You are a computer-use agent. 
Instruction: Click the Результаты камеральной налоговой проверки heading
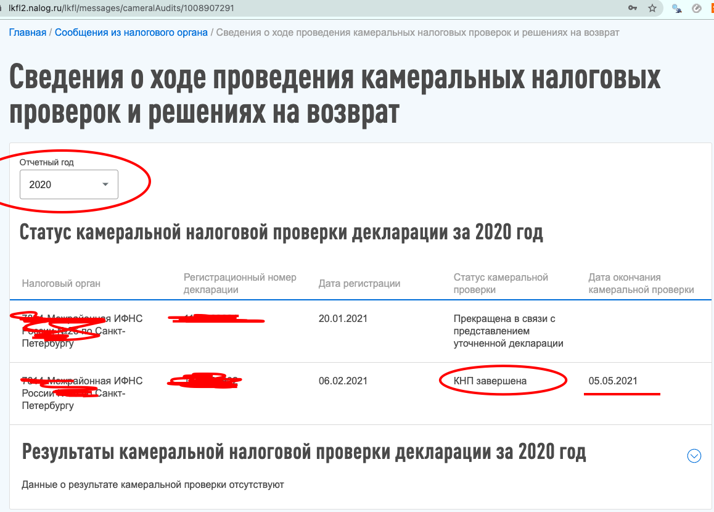point(304,452)
